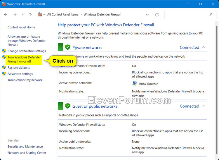Minimize the Windows Defender Firewall window

[188, 4]
